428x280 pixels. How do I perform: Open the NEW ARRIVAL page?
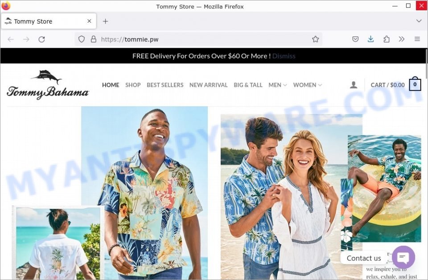(209, 85)
